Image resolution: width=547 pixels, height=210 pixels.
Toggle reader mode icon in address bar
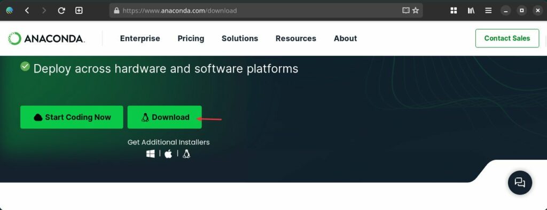[406, 11]
